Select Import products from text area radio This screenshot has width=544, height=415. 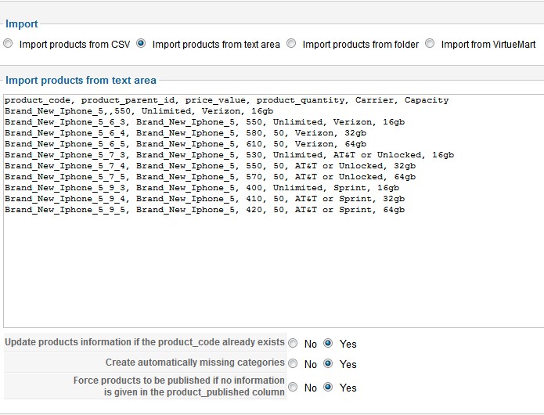click(x=141, y=44)
